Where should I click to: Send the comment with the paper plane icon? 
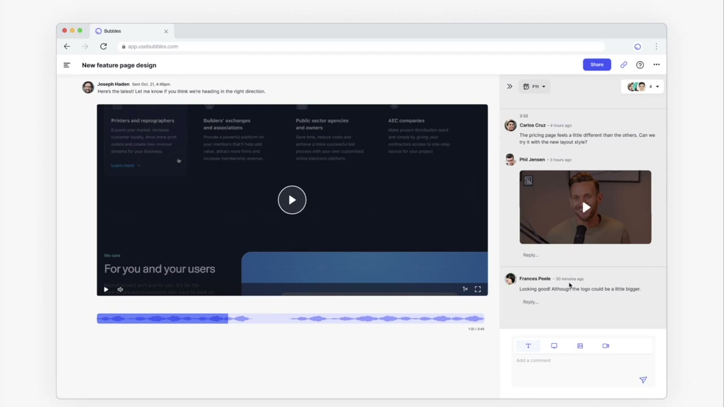pos(643,380)
